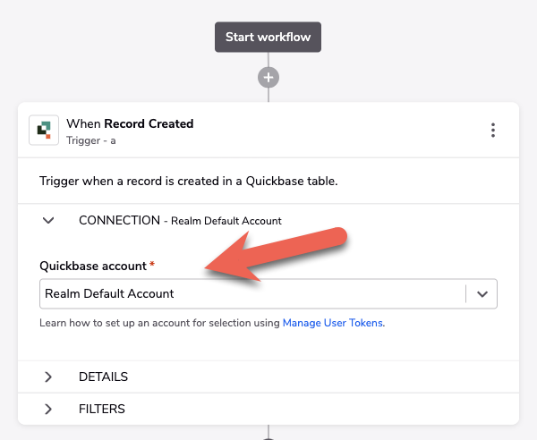Click the Trigger - a subtitle
Viewport: 537px width, 440px height.
point(90,140)
